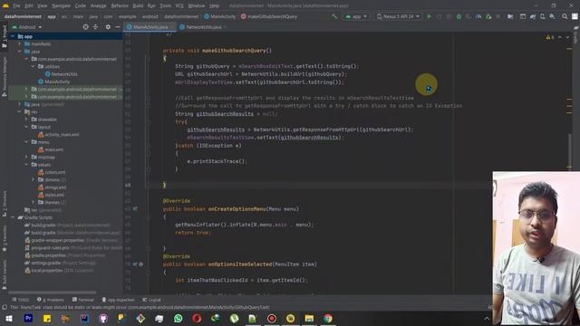This screenshot has width=580, height=326.
Task: Open Windows Start menu
Action: click(x=9, y=318)
